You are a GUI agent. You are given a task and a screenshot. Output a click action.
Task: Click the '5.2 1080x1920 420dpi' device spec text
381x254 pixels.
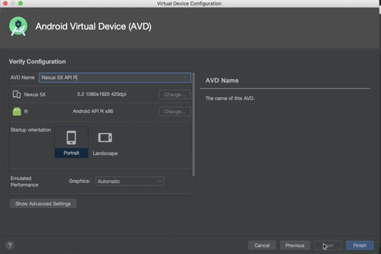click(x=102, y=94)
